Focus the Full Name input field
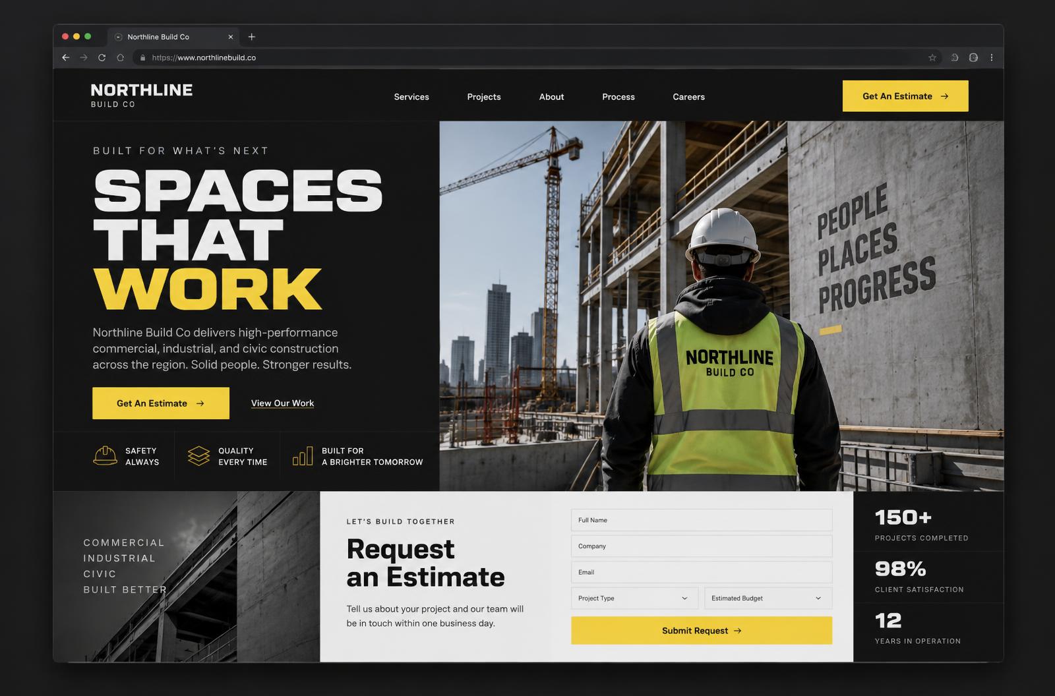 tap(702, 520)
